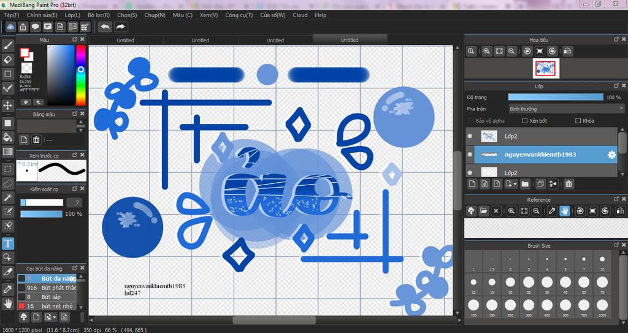The image size is (628, 333).
Task: Click the Redo arrow in the toolbar
Action: pyautogui.click(x=121, y=27)
